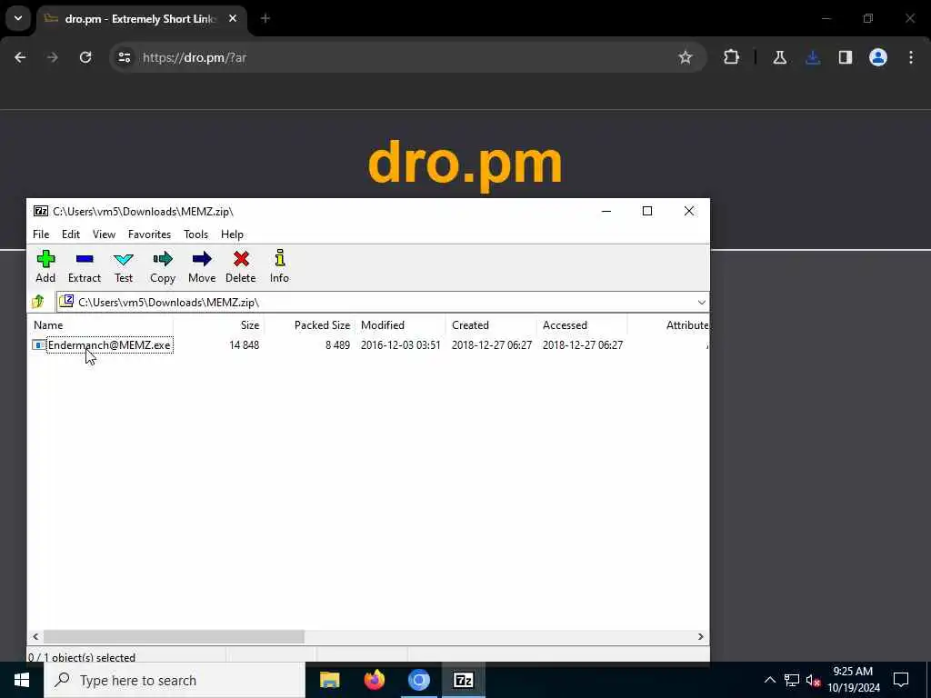
Task: Open Chrome three-dot menu
Action: (x=911, y=57)
